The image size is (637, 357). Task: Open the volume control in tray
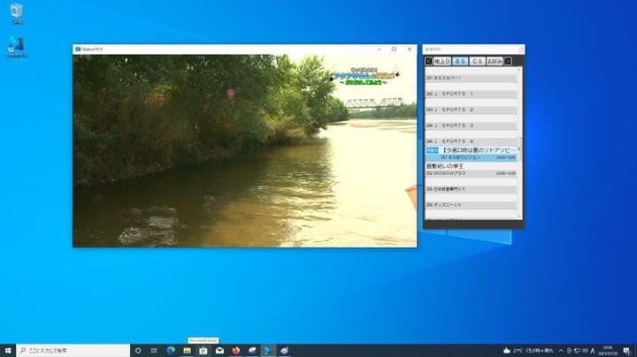[585, 351]
